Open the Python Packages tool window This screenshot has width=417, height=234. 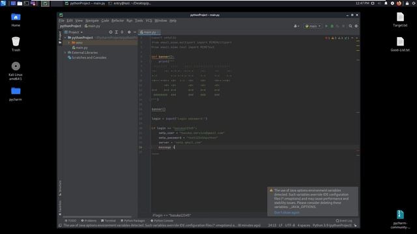(x=133, y=221)
